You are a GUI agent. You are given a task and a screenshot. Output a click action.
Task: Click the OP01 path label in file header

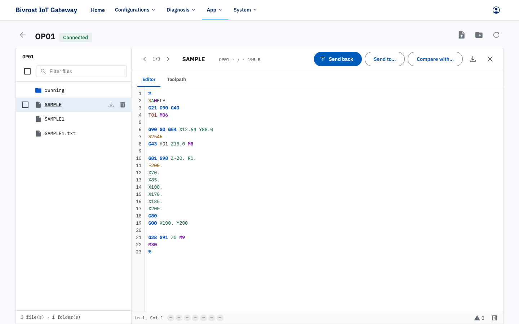[x=224, y=60]
